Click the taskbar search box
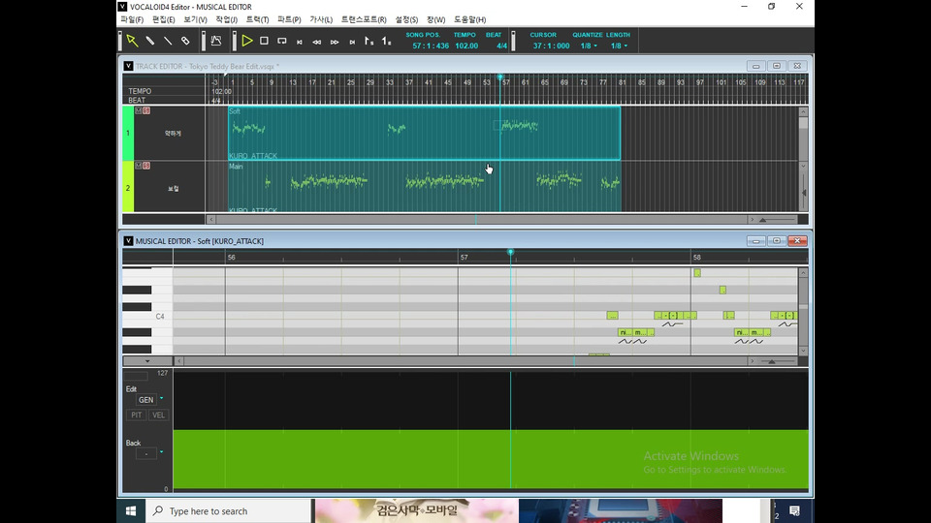This screenshot has width=931, height=523. (x=229, y=510)
